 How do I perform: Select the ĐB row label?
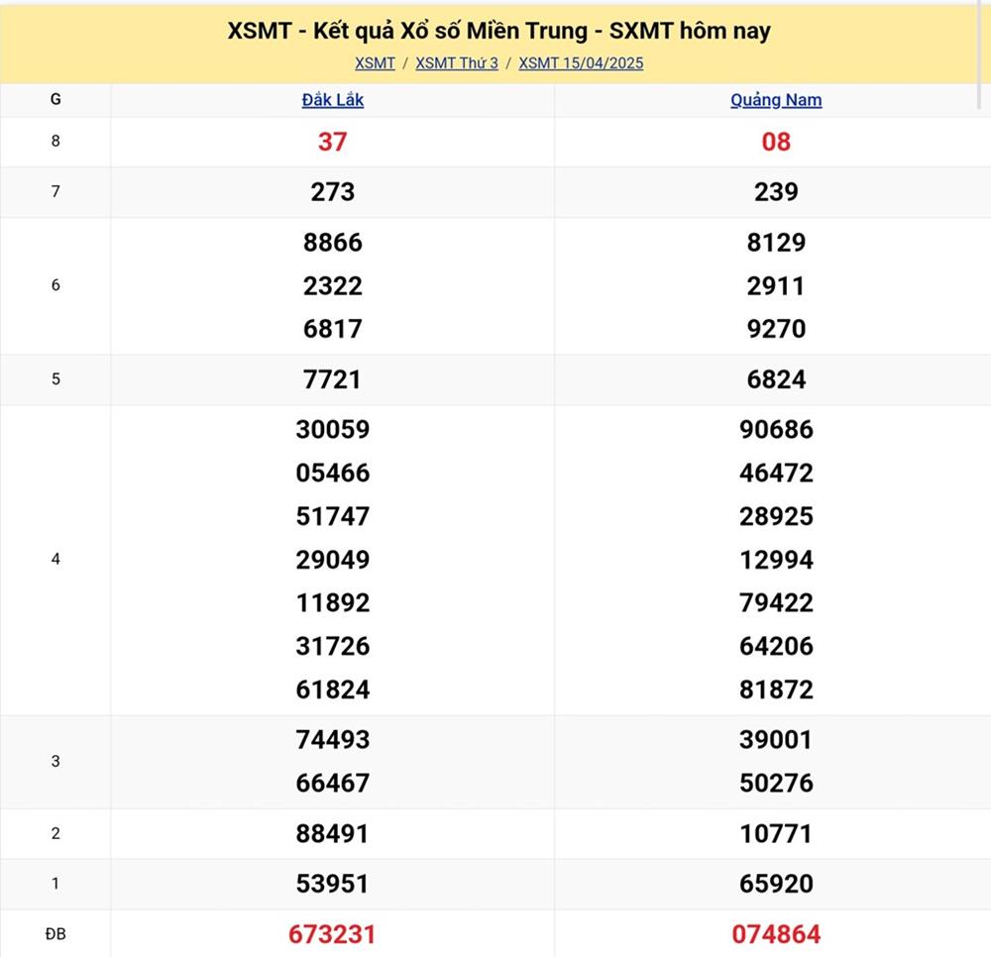pos(55,934)
